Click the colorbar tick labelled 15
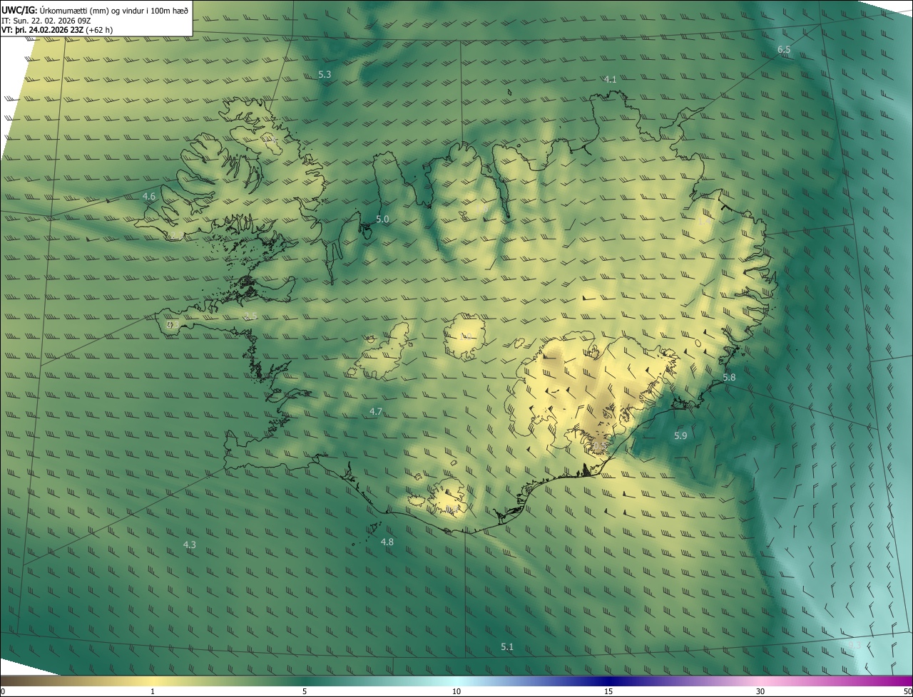Screen dimensions: 913x697 click(608, 692)
